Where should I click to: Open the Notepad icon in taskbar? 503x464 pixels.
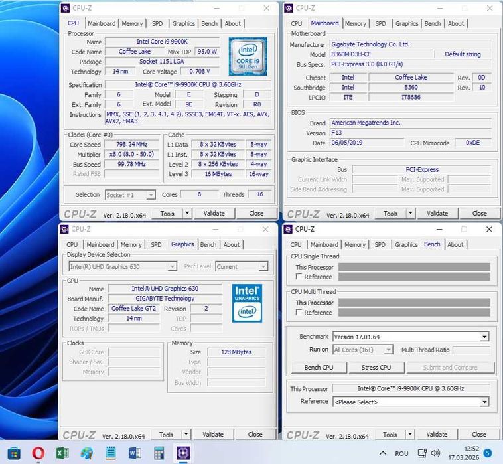tap(111, 453)
